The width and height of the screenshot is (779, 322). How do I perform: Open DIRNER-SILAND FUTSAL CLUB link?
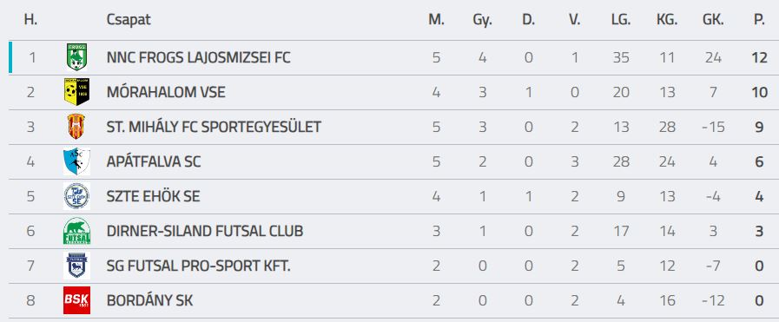point(205,231)
